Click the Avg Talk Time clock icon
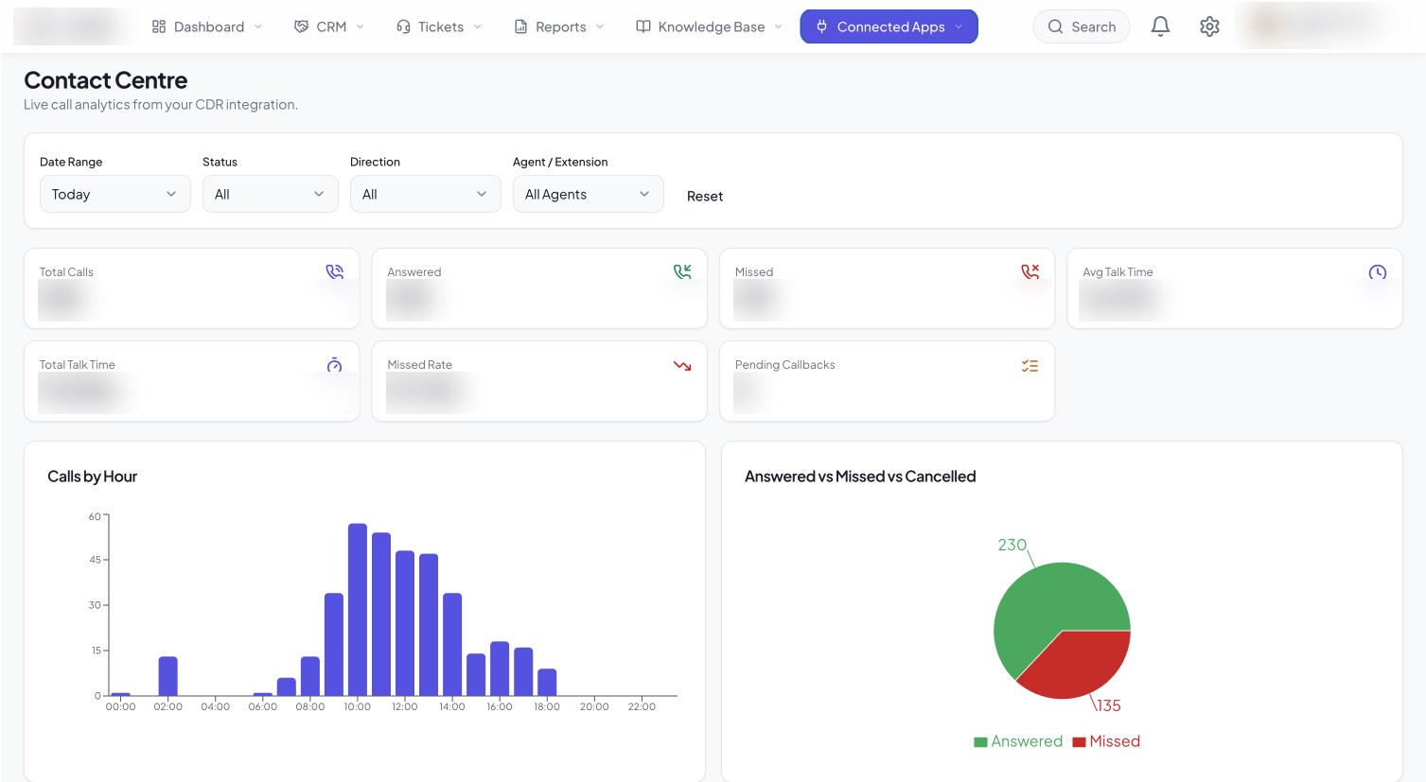Screen dimensions: 1426x782 click(1378, 272)
